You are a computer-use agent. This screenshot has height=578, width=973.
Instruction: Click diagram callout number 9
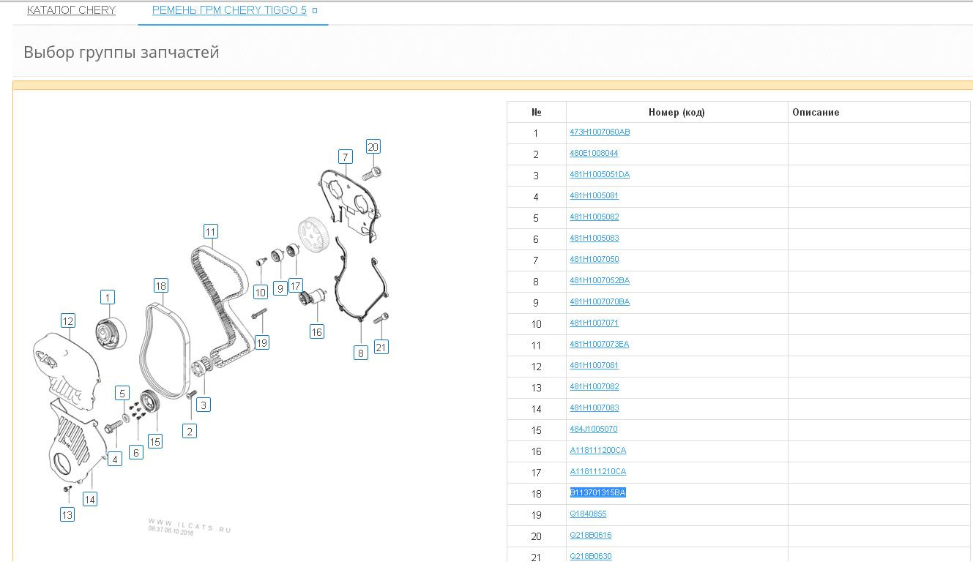click(x=280, y=288)
